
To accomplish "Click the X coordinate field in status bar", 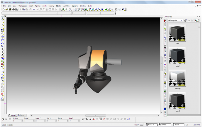I will coord(152,125).
